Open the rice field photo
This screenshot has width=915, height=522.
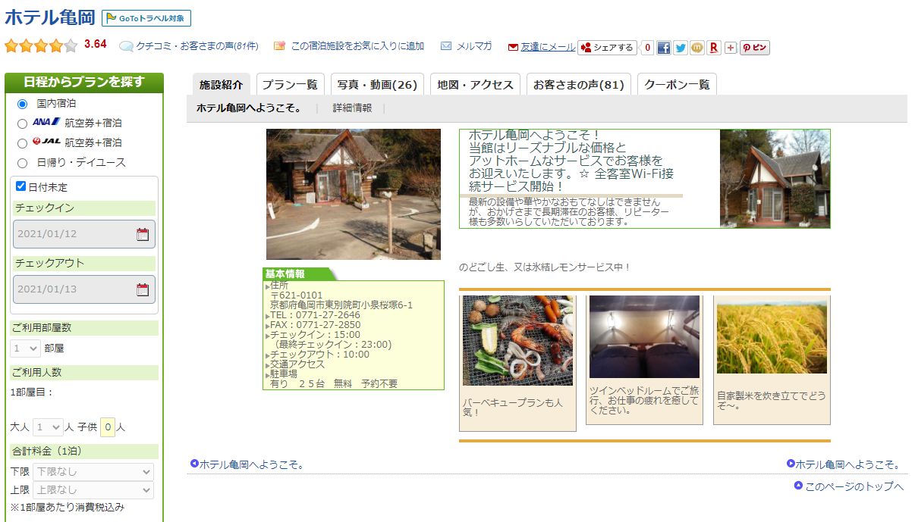pyautogui.click(x=772, y=338)
